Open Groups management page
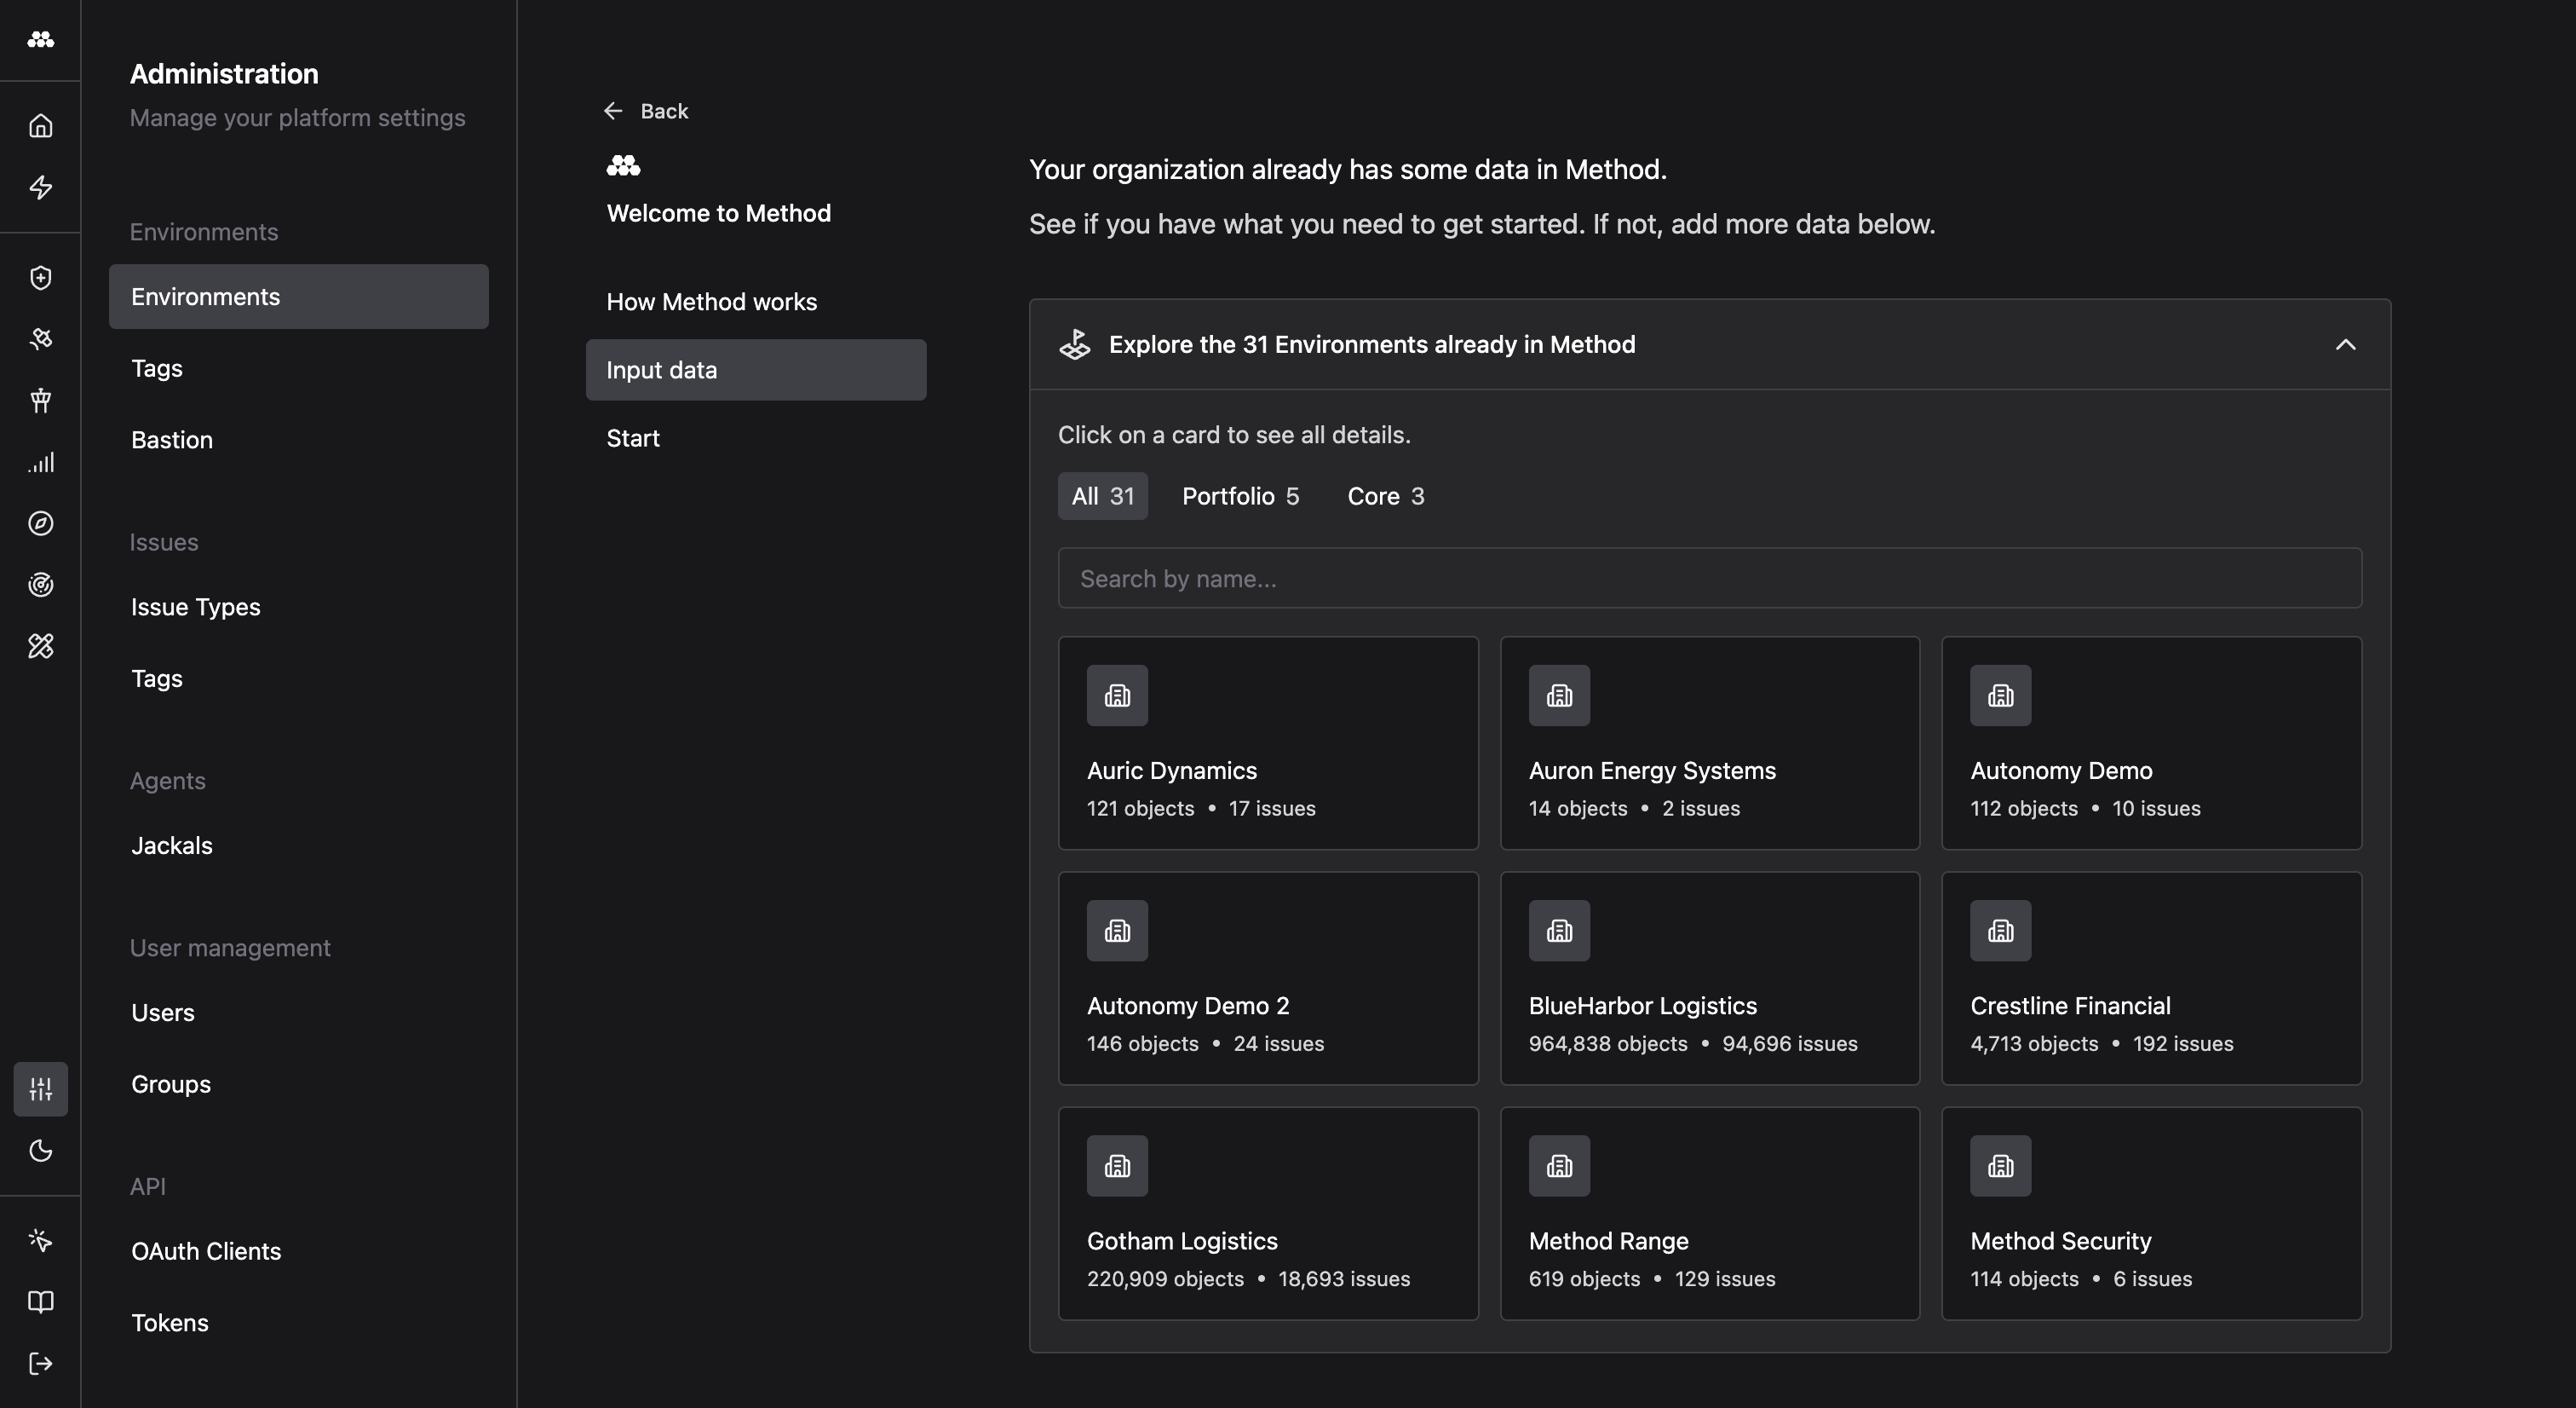2576x1408 pixels. click(298, 1085)
